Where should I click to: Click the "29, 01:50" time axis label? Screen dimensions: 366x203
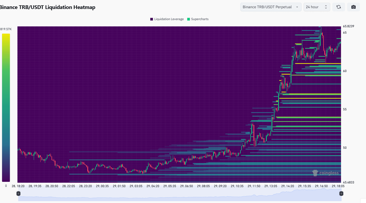pyautogui.click(x=119, y=186)
